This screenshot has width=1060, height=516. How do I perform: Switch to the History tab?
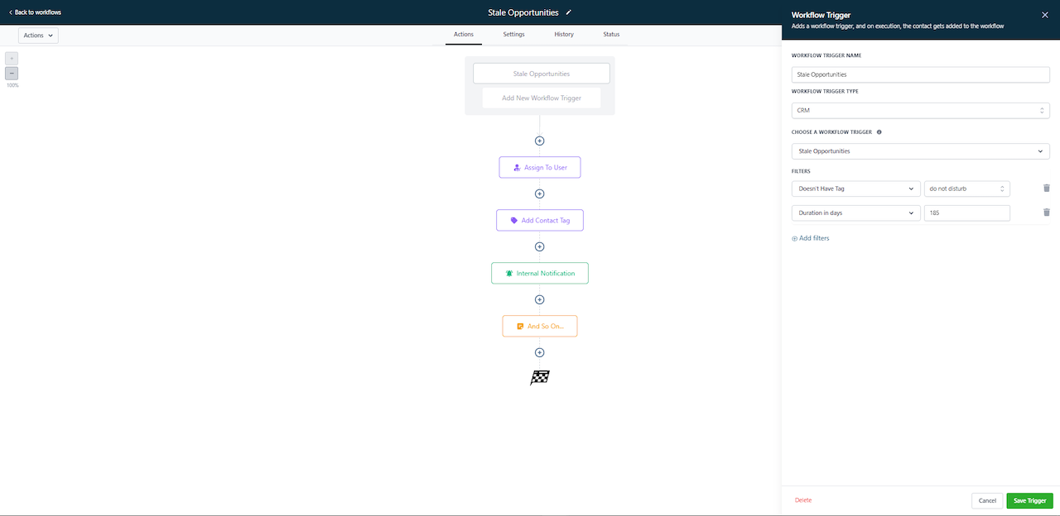coord(564,34)
